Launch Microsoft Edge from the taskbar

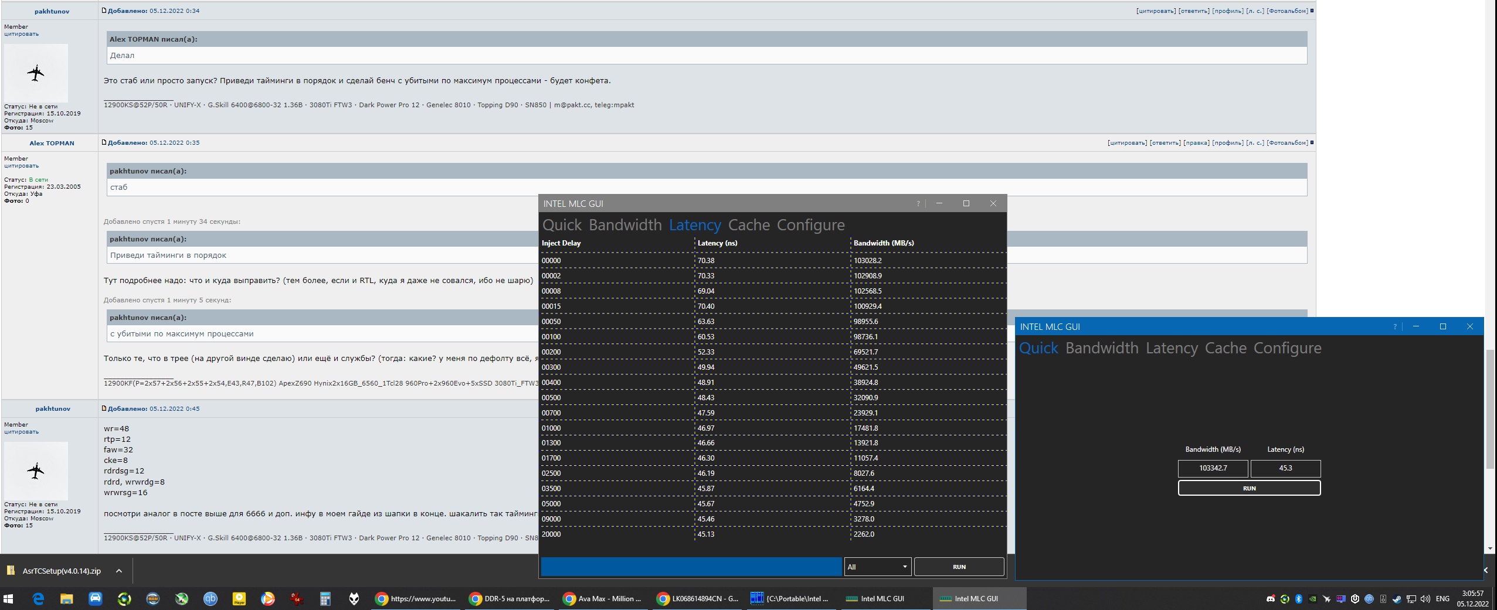pyautogui.click(x=38, y=598)
